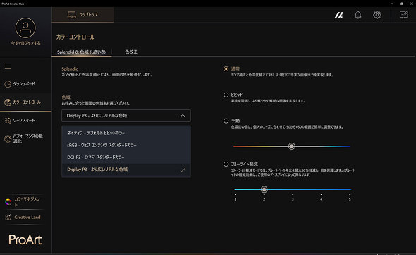
Task: Choose Display P3 - より広いリアルな色域 option
Action: click(x=126, y=170)
